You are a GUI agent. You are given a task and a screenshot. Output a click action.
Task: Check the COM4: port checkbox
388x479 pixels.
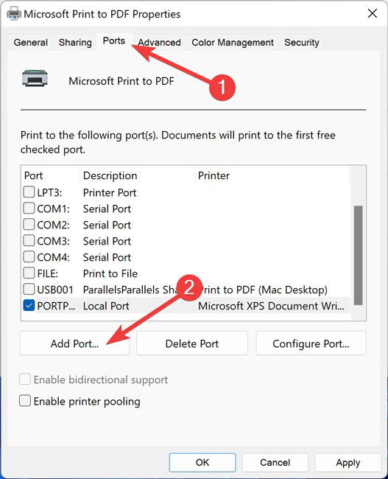pyautogui.click(x=29, y=257)
